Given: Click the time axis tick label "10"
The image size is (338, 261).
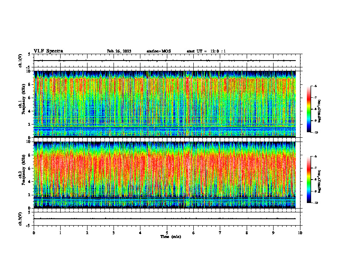Looking at the screenshot, I should (x=300, y=233).
